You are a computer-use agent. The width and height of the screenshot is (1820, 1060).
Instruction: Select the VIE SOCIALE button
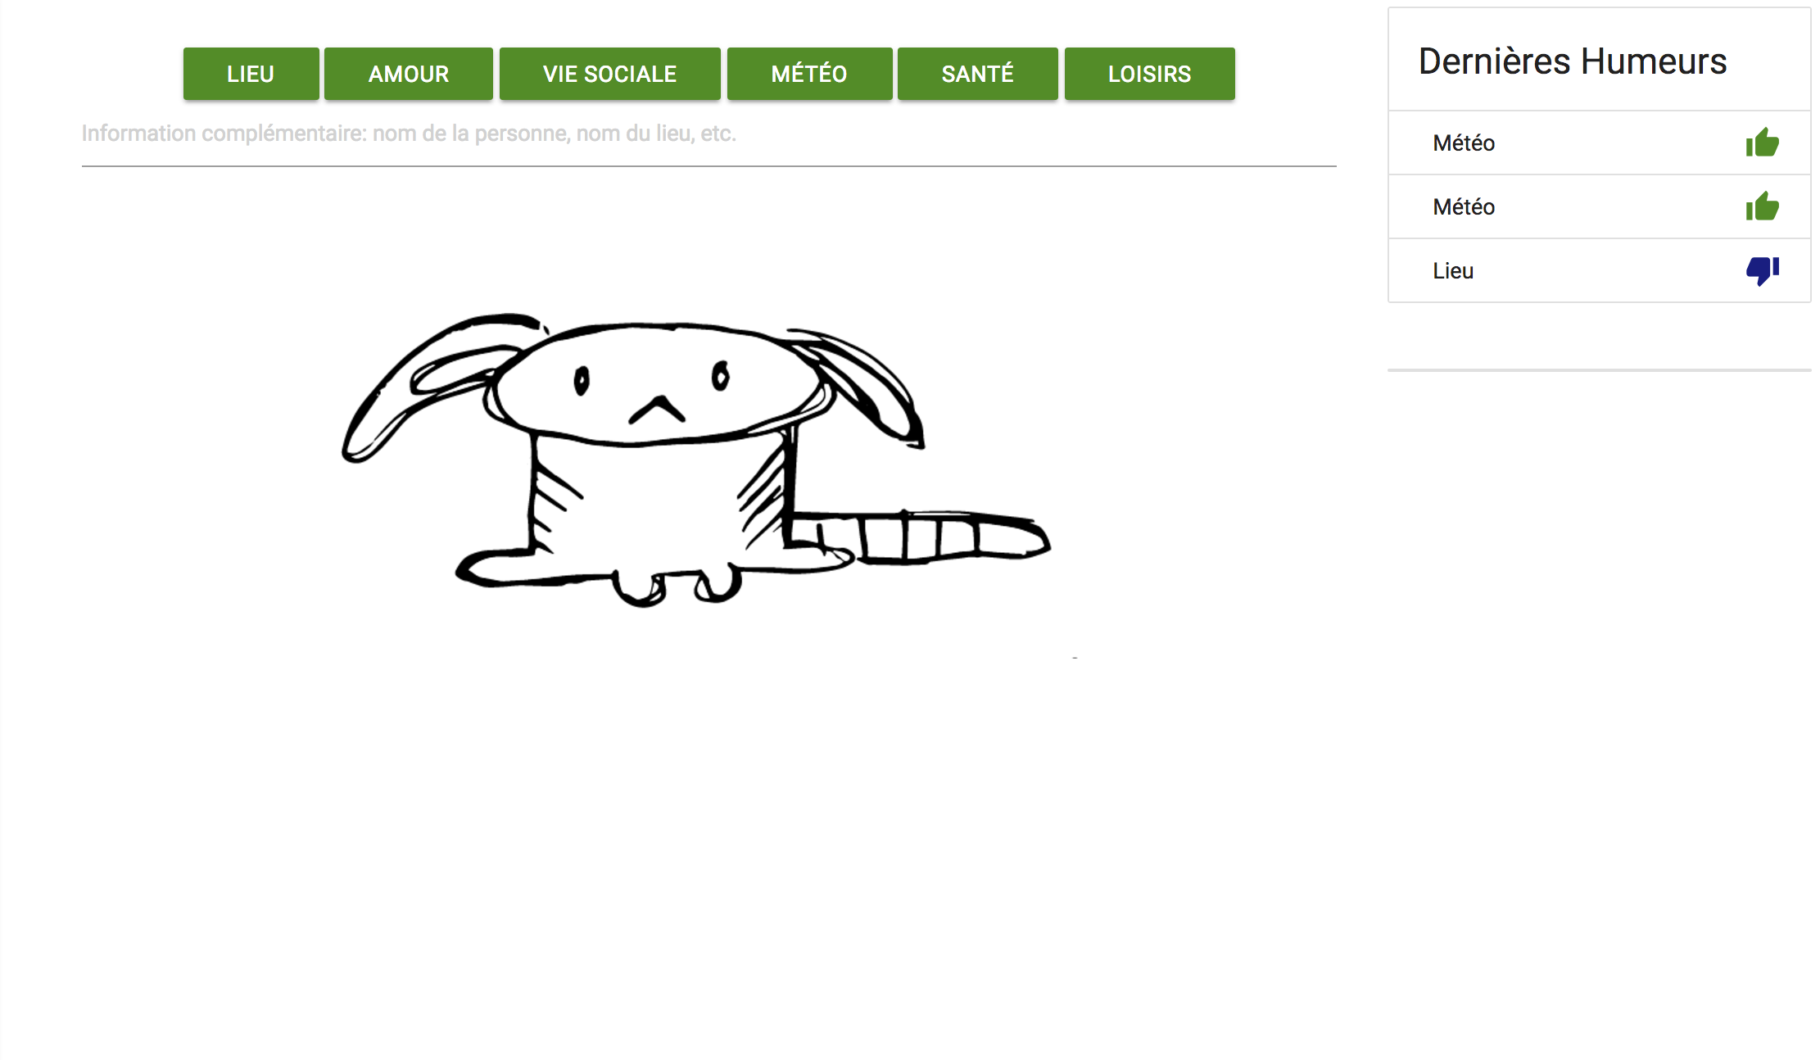click(x=609, y=74)
